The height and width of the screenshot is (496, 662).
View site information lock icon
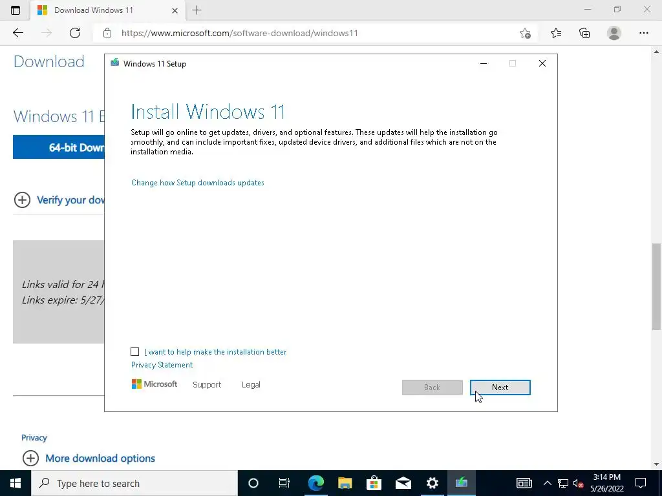click(107, 33)
